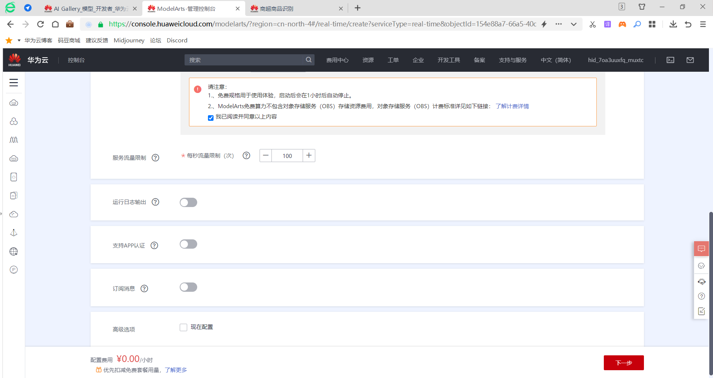Open the 了解计费详情 billing link
713x378 pixels.
tap(512, 106)
